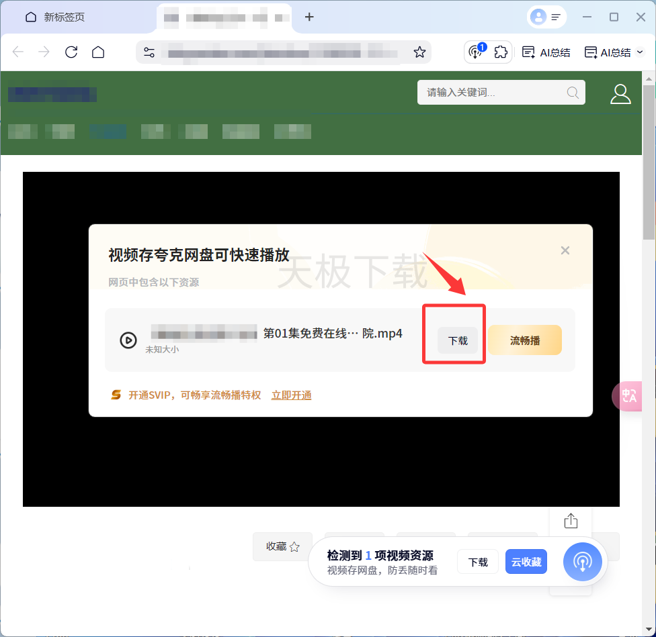The width and height of the screenshot is (656, 637).
Task: Click the share icon below the video
Action: coord(571,521)
